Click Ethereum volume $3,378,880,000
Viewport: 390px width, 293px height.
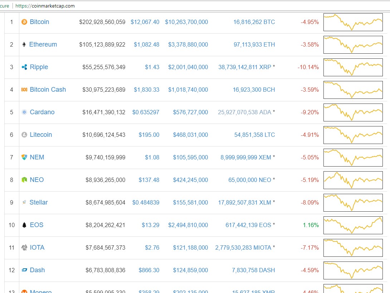coord(188,44)
